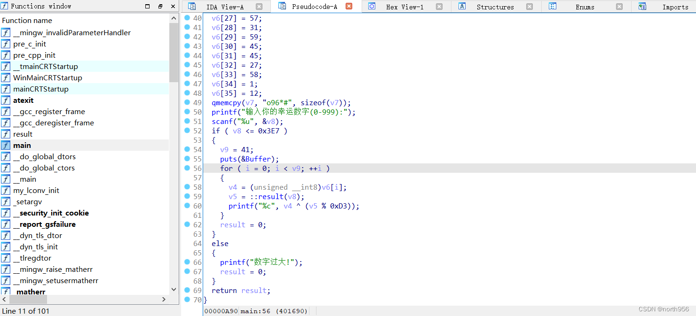Toggle the breakpoint dot on line 55
This screenshot has width=696, height=316.
(188, 159)
